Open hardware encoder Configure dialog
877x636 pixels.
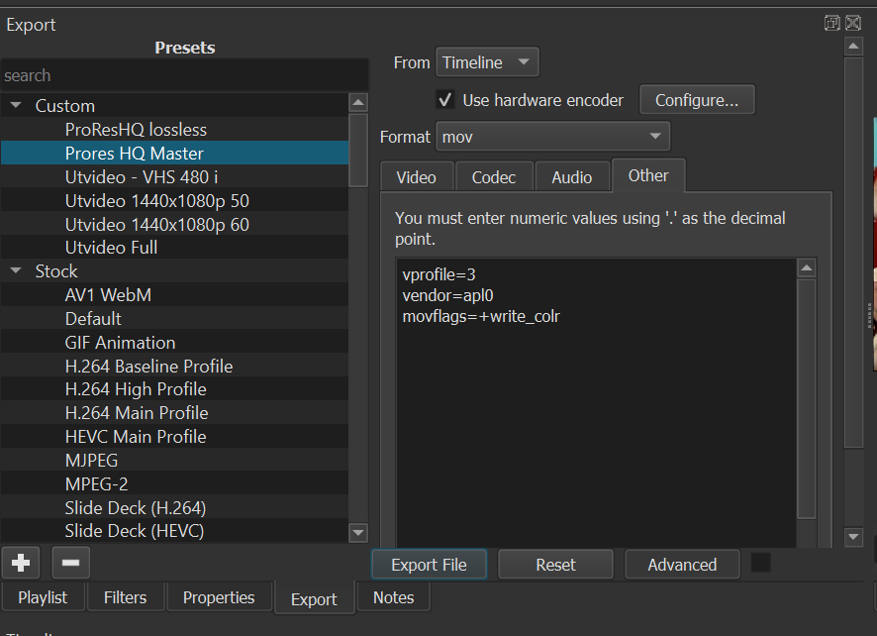click(696, 100)
